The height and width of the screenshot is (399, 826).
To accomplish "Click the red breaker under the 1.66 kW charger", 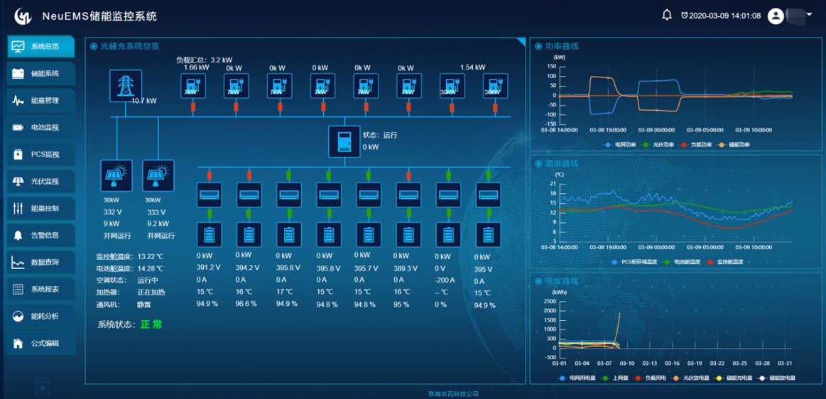I will [x=193, y=107].
